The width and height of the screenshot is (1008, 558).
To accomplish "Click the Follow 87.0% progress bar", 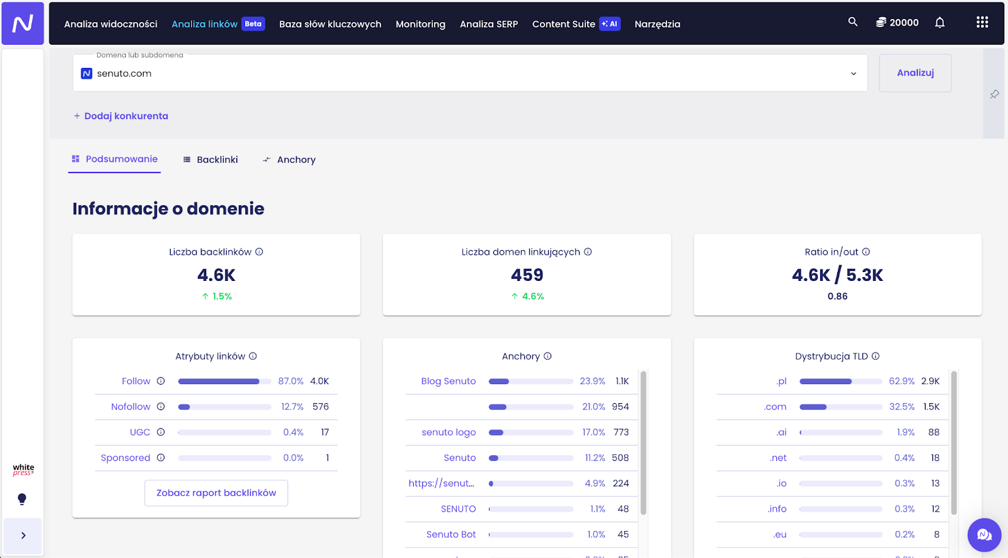I will pos(224,381).
